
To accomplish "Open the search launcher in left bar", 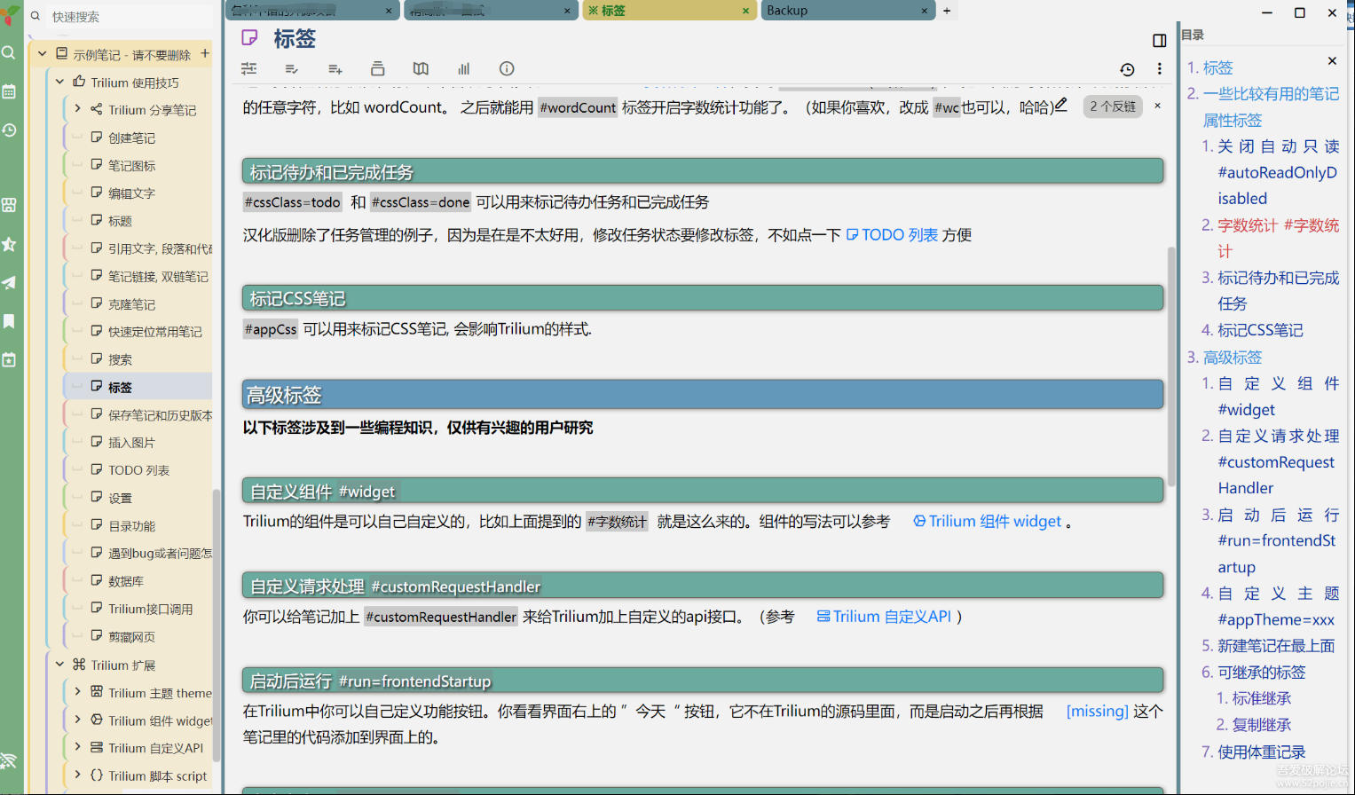I will 9,53.
